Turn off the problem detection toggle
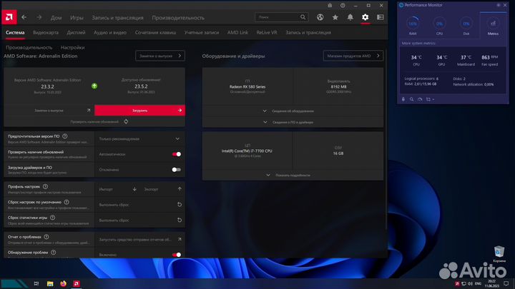Image resolution: width=515 pixels, height=289 pixels. [177, 255]
